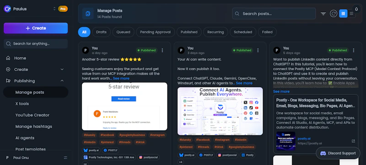Focus the Search posts field

pos(274,14)
